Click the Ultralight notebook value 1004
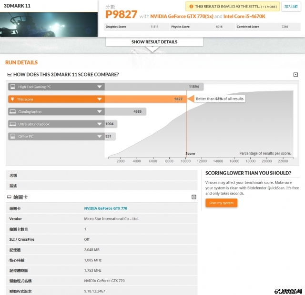305x295 pixels. [110, 124]
